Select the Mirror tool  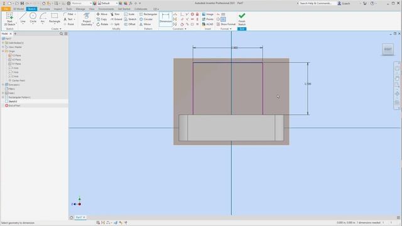pyautogui.click(x=145, y=24)
